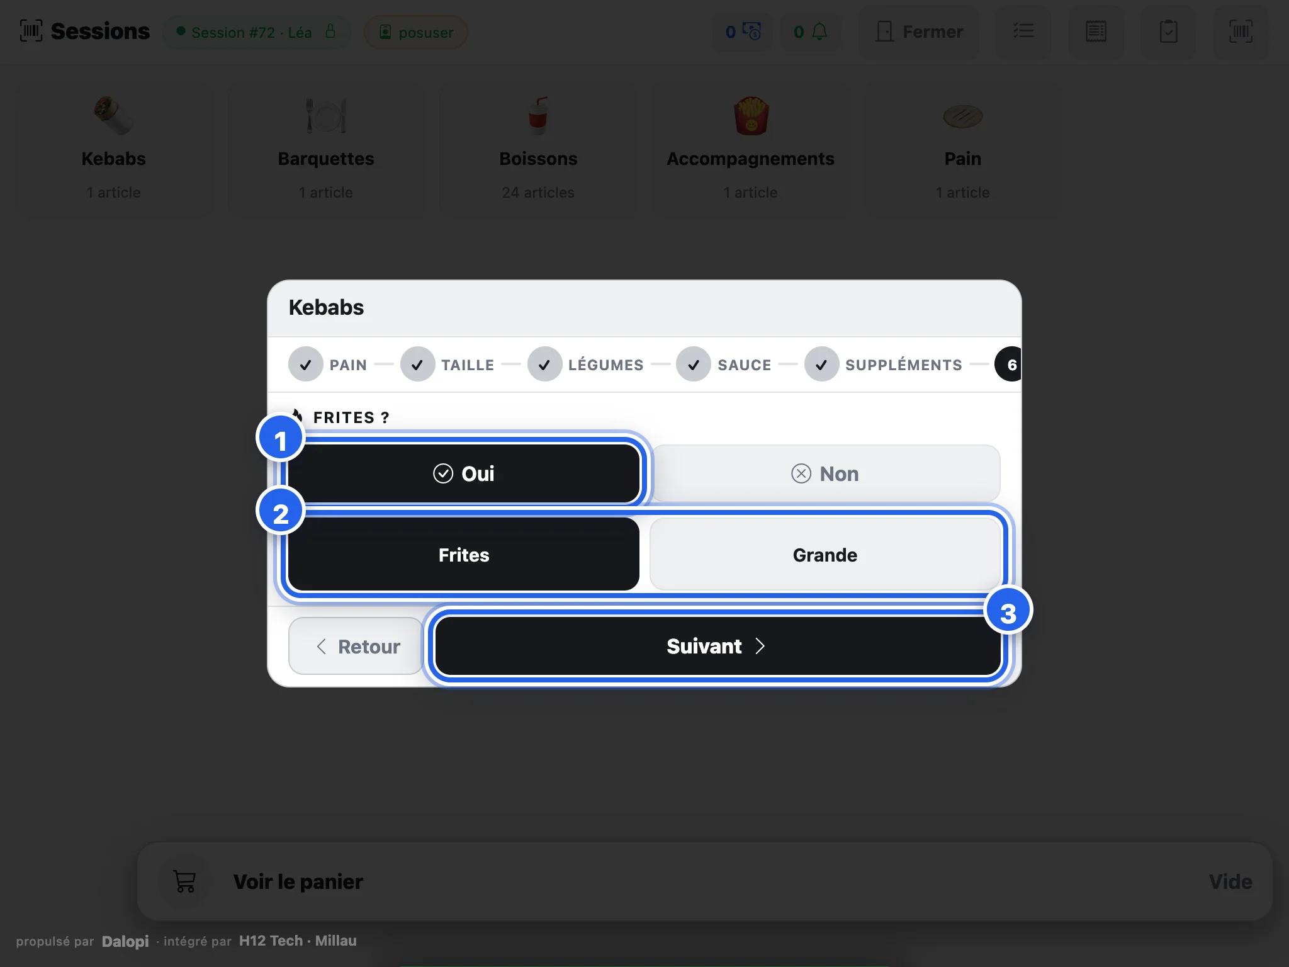Click the Dalopi link in footer
The height and width of the screenshot is (967, 1289).
(125, 941)
